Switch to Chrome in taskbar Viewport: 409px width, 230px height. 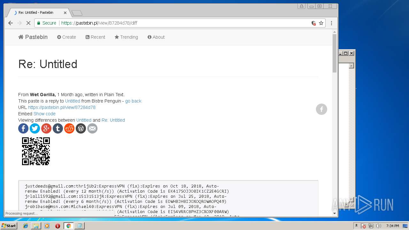68,226
